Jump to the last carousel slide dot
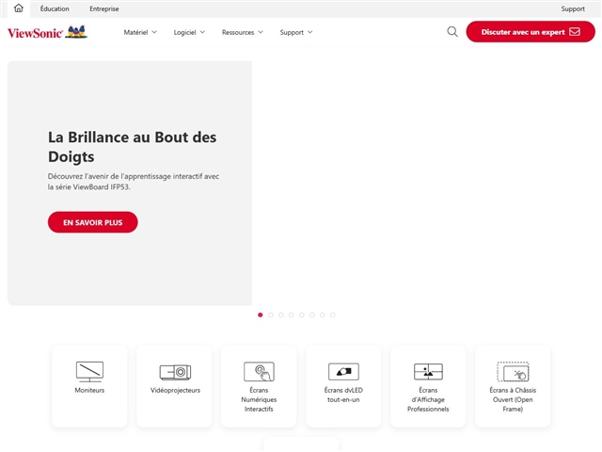The image size is (602, 452). (333, 315)
